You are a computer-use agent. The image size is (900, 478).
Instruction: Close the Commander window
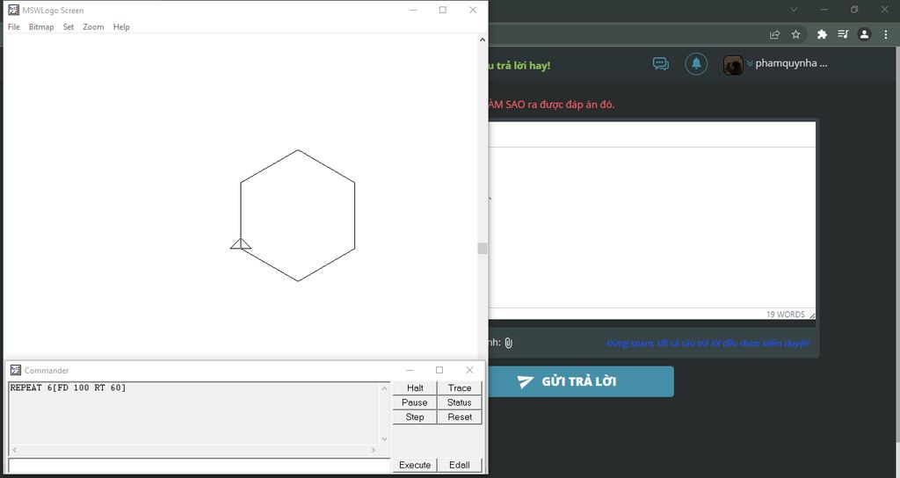pyautogui.click(x=469, y=370)
